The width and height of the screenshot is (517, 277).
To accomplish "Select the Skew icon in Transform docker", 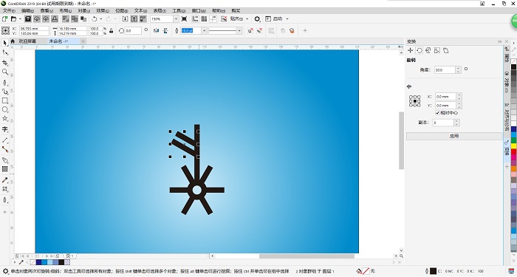I will [x=446, y=50].
